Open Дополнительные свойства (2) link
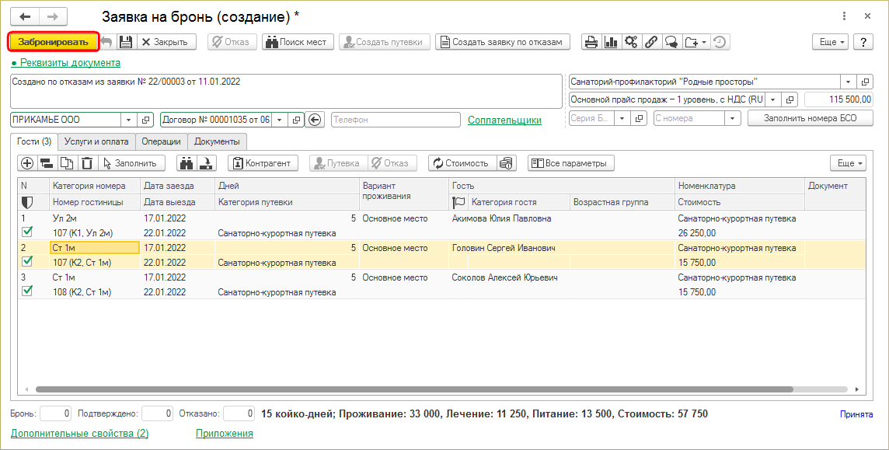This screenshot has width=889, height=450. (x=79, y=434)
